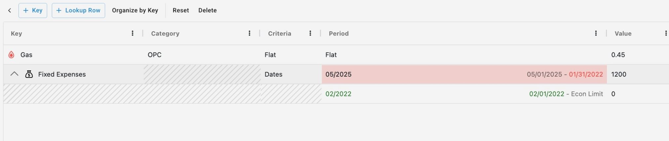Add a Lookup Row
Screen dimensions: 669x141
coord(78,11)
